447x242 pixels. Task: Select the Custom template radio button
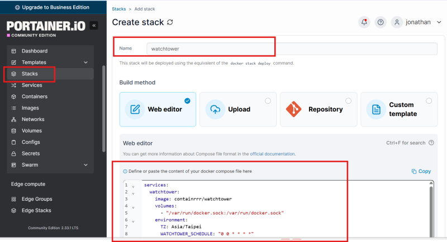coord(429,101)
